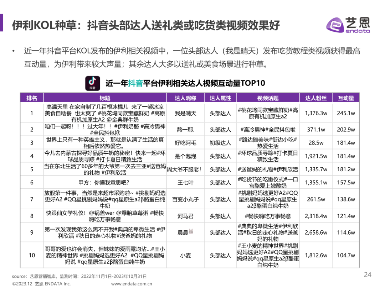Click the title starting 咱们一起呀
The image size is (385, 288).
click(105, 130)
